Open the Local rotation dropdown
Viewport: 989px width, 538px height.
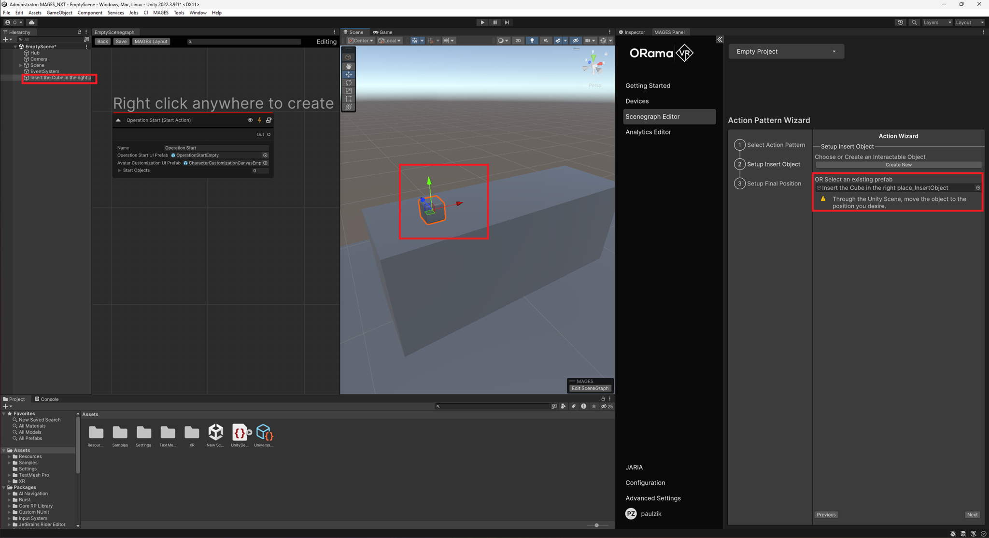[x=390, y=41]
